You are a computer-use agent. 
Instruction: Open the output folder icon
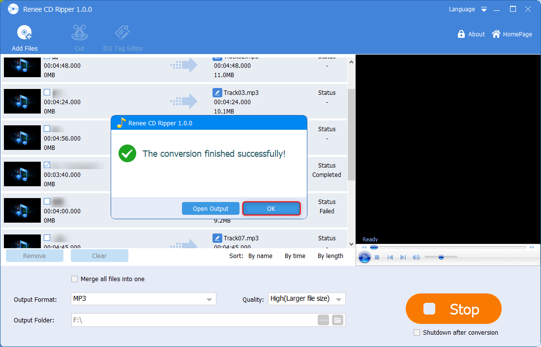[x=337, y=320]
